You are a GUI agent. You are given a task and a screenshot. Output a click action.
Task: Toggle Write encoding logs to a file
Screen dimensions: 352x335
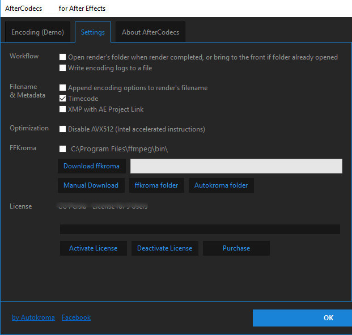[62, 68]
